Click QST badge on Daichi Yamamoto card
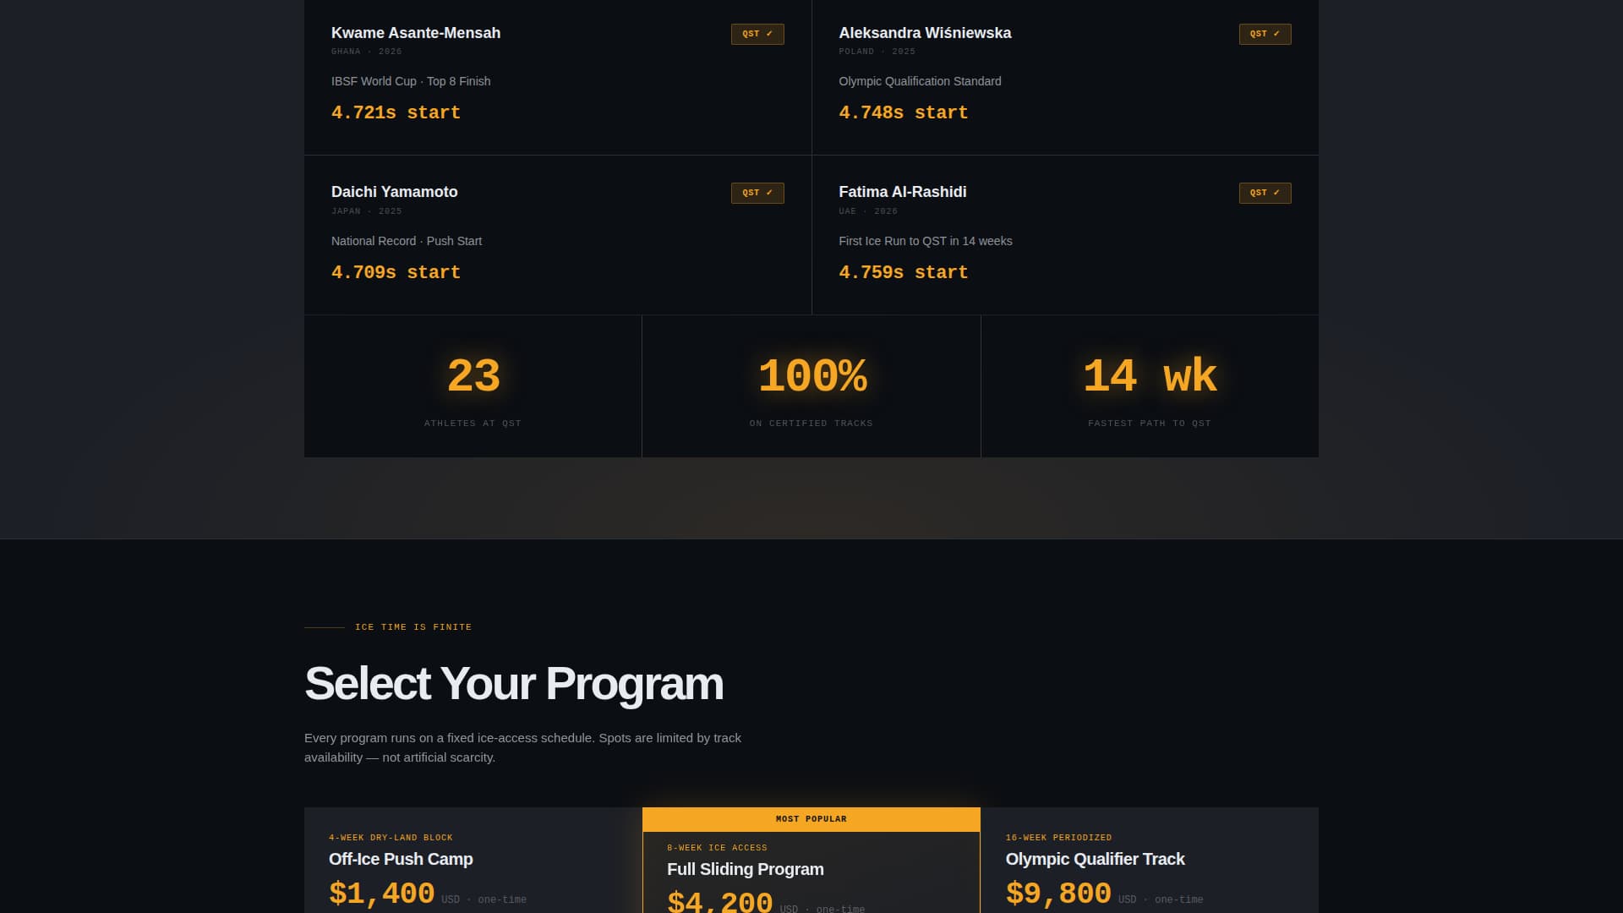The width and height of the screenshot is (1623, 913). 757,193
